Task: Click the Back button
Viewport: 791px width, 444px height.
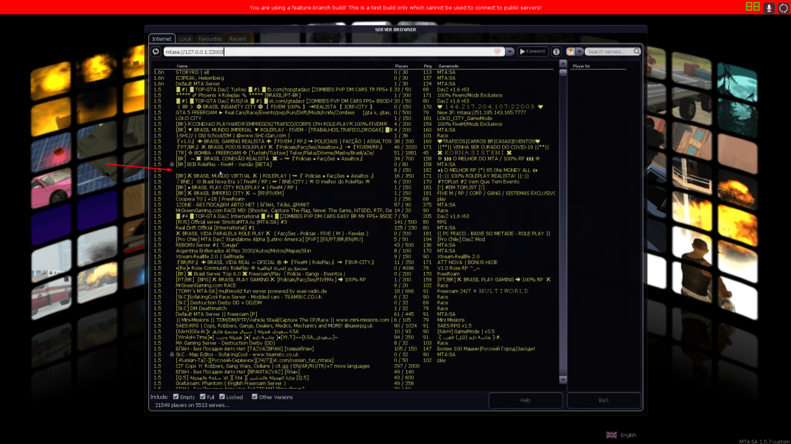Action: [x=604, y=400]
